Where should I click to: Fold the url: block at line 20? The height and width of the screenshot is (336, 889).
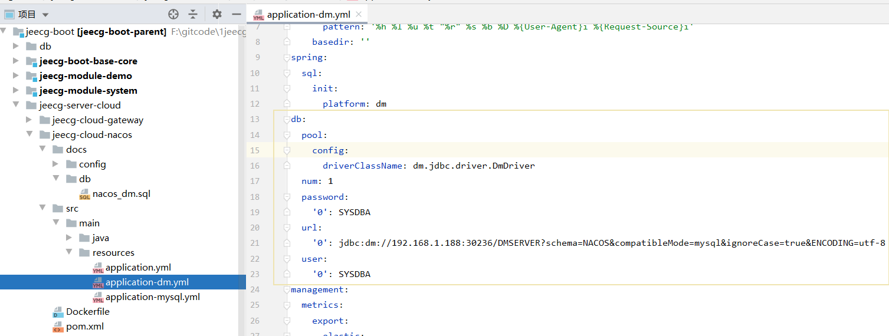click(287, 228)
